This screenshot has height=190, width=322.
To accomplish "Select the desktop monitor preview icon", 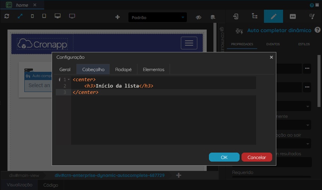I will click(58, 16).
